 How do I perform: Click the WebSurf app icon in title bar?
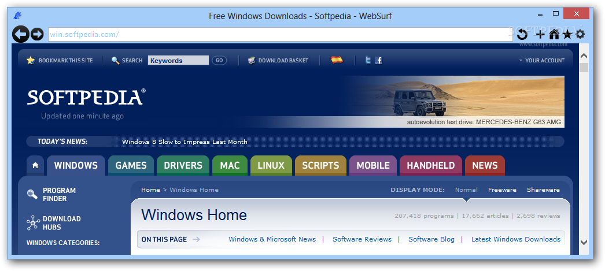(17, 16)
